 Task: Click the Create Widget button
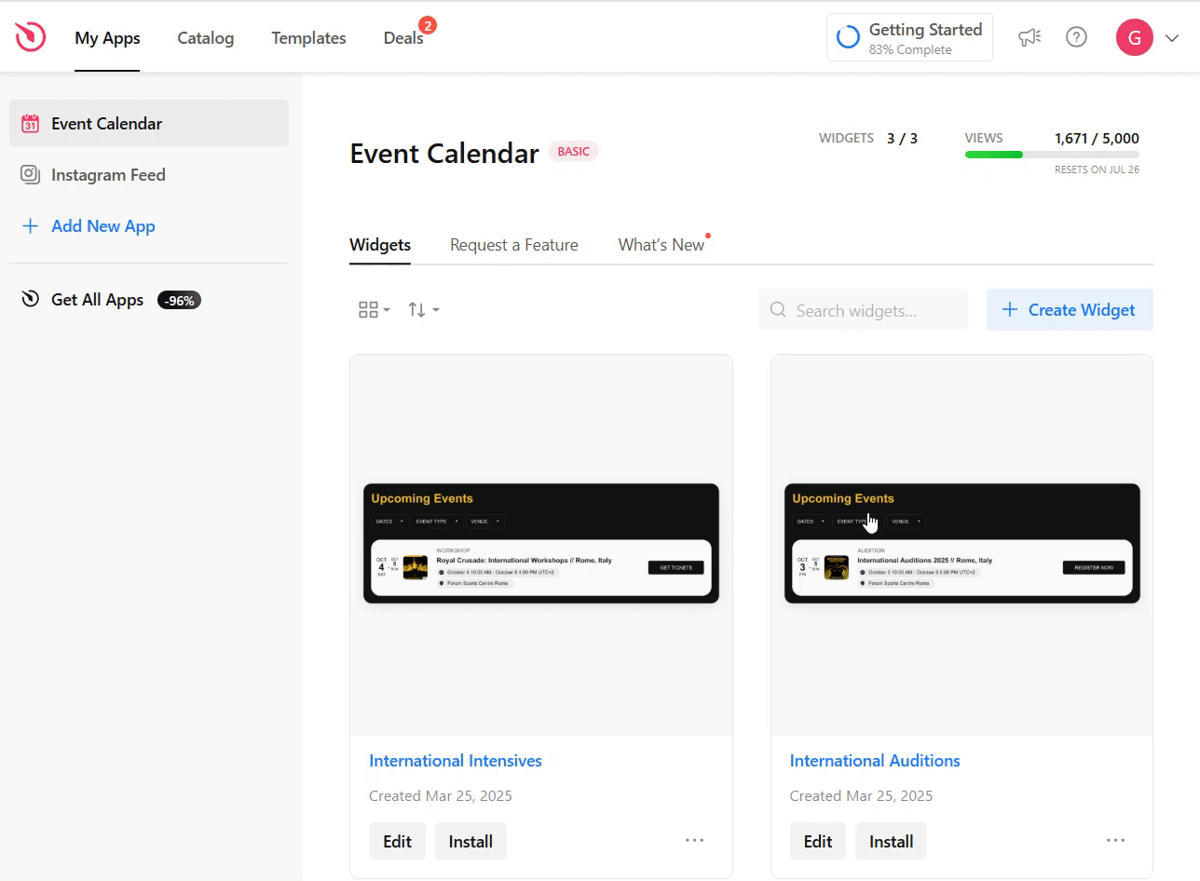tap(1069, 310)
